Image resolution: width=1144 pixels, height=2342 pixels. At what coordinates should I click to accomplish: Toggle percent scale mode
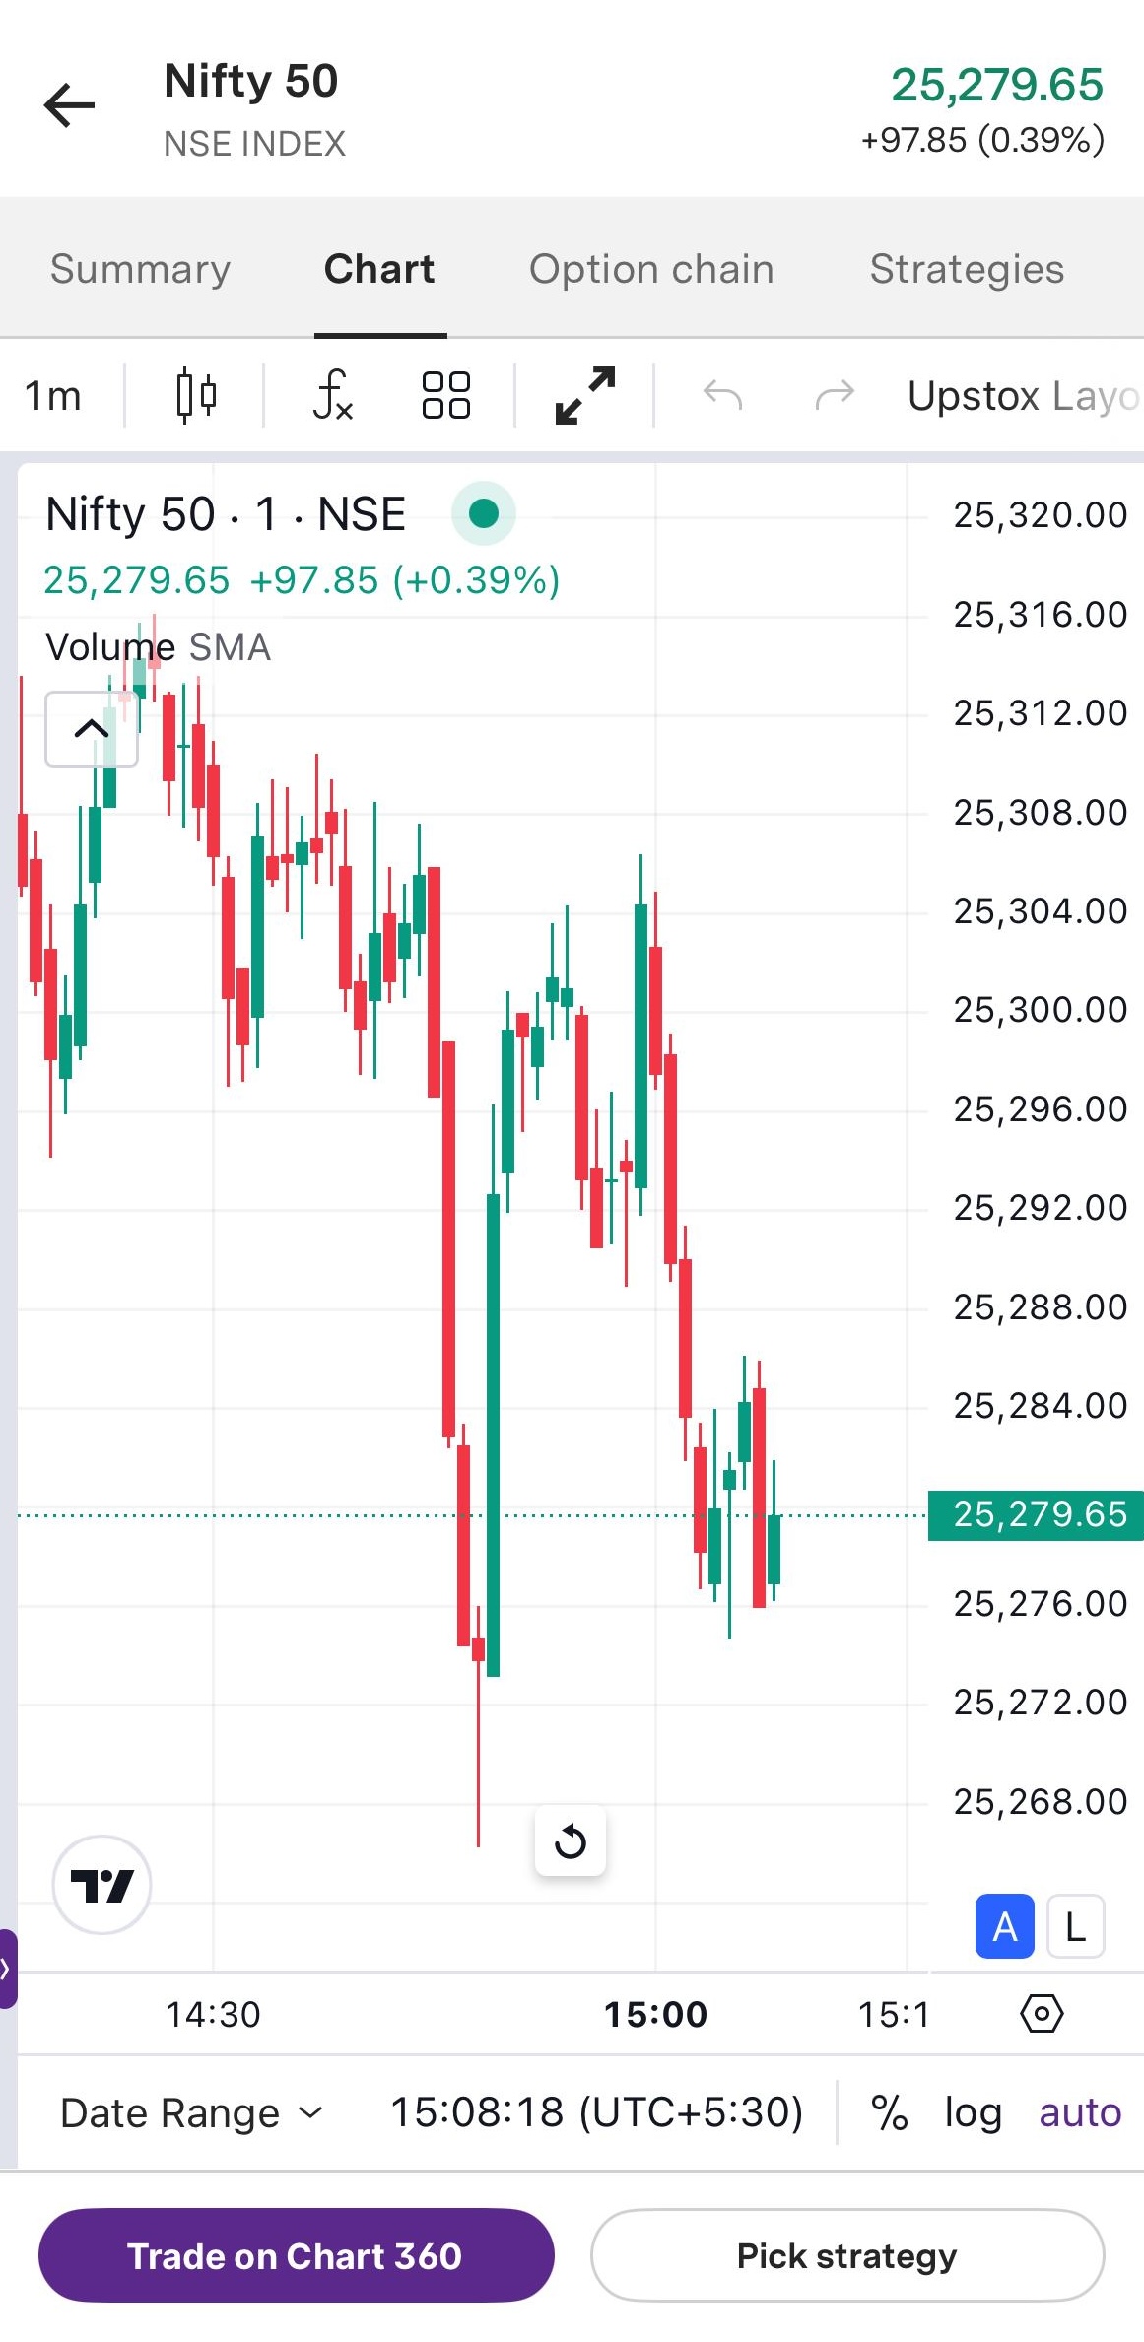889,2112
